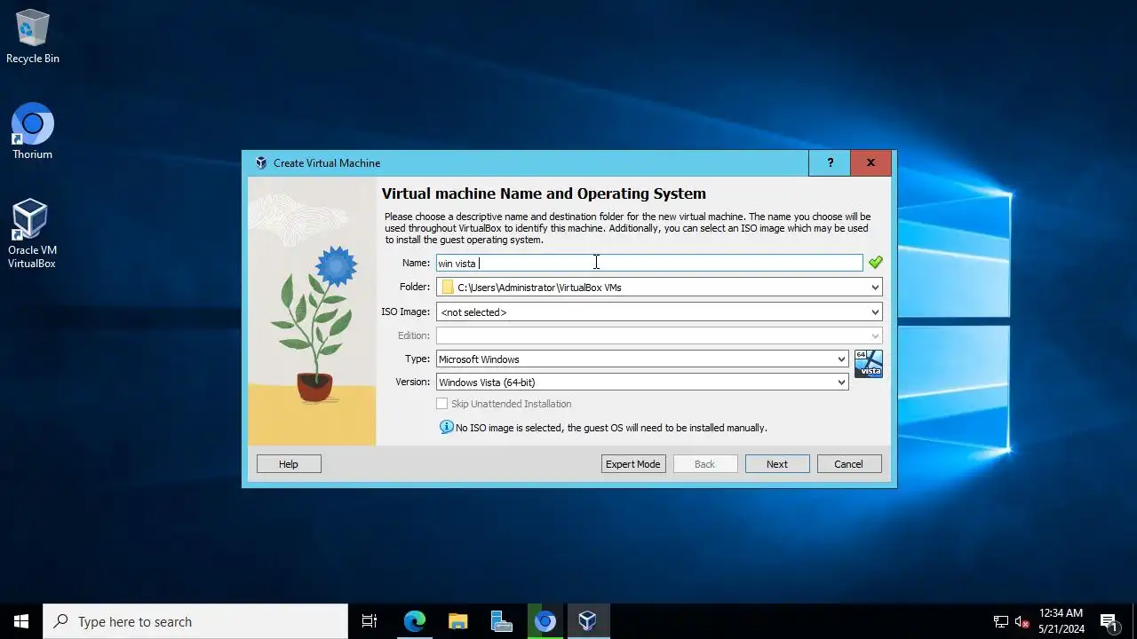Cancel the Create Virtual Machine wizard

click(848, 464)
